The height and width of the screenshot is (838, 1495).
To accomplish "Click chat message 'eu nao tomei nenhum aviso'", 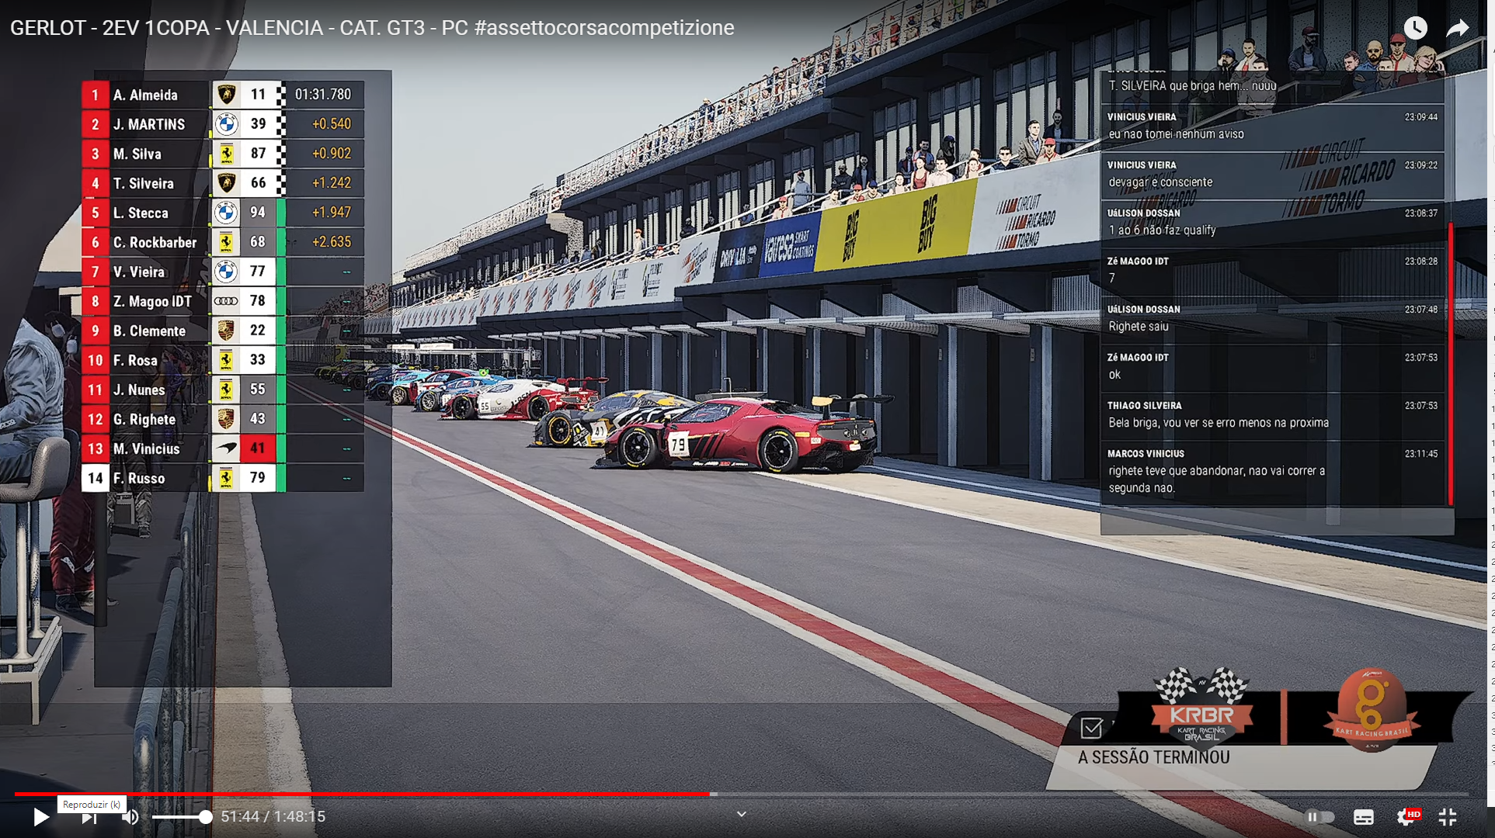I will 1176,134.
